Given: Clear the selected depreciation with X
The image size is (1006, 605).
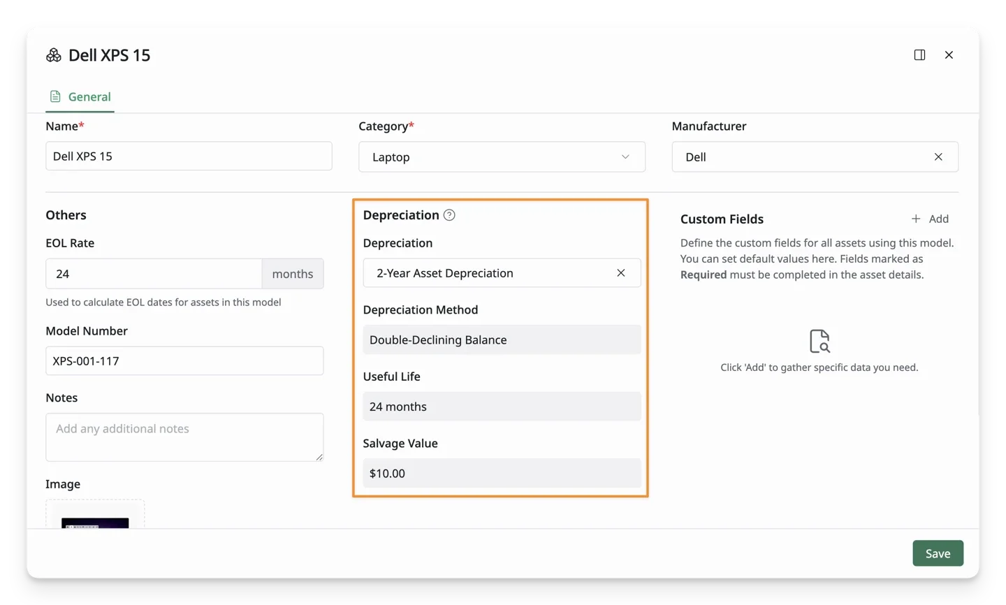Looking at the screenshot, I should pos(620,272).
